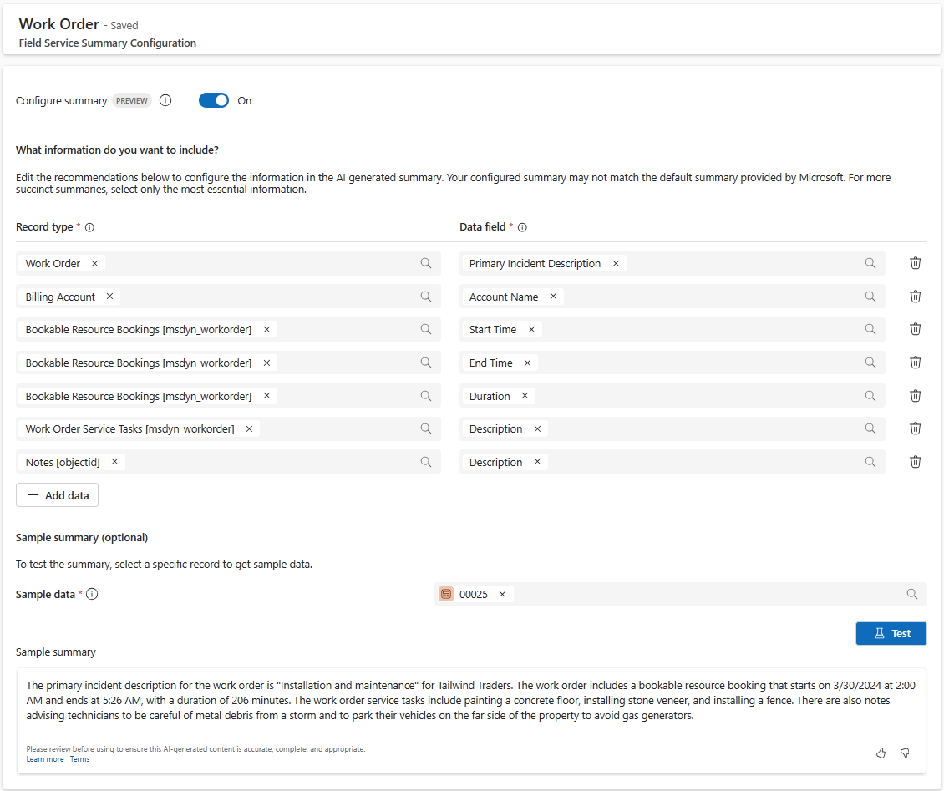Image resolution: width=944 pixels, height=791 pixels.
Task: Remove the Work Order Service Tasks row via trash icon
Action: point(916,428)
